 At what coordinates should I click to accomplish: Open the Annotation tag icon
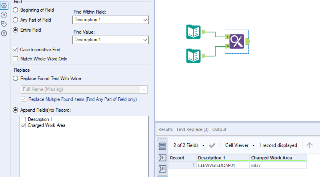[4, 24]
